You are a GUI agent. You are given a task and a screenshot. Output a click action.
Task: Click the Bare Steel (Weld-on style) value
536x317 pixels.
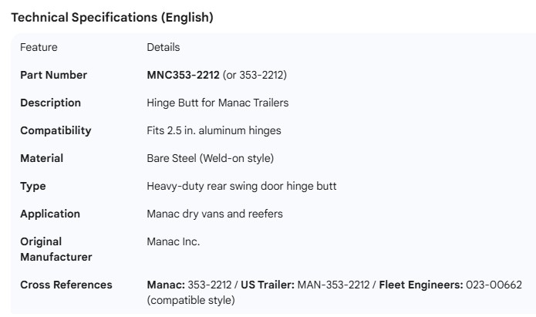[210, 158]
